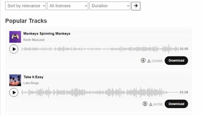The height and width of the screenshot is (115, 203).
Task: Click the arrow button to apply filters
Action: tap(136, 6)
